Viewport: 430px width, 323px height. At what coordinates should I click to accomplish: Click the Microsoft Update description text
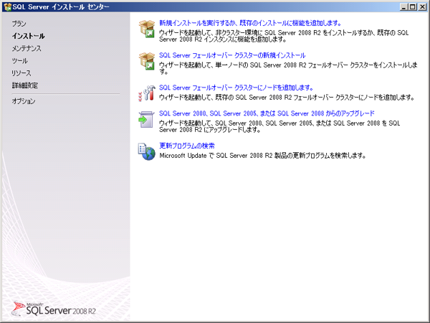tap(263, 156)
